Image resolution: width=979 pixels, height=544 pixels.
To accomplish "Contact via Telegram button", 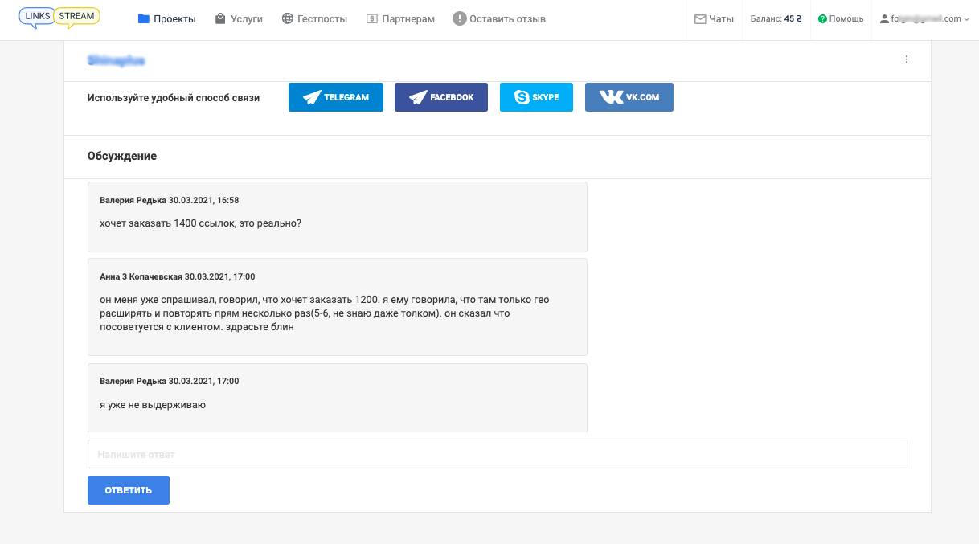I will pos(336,97).
